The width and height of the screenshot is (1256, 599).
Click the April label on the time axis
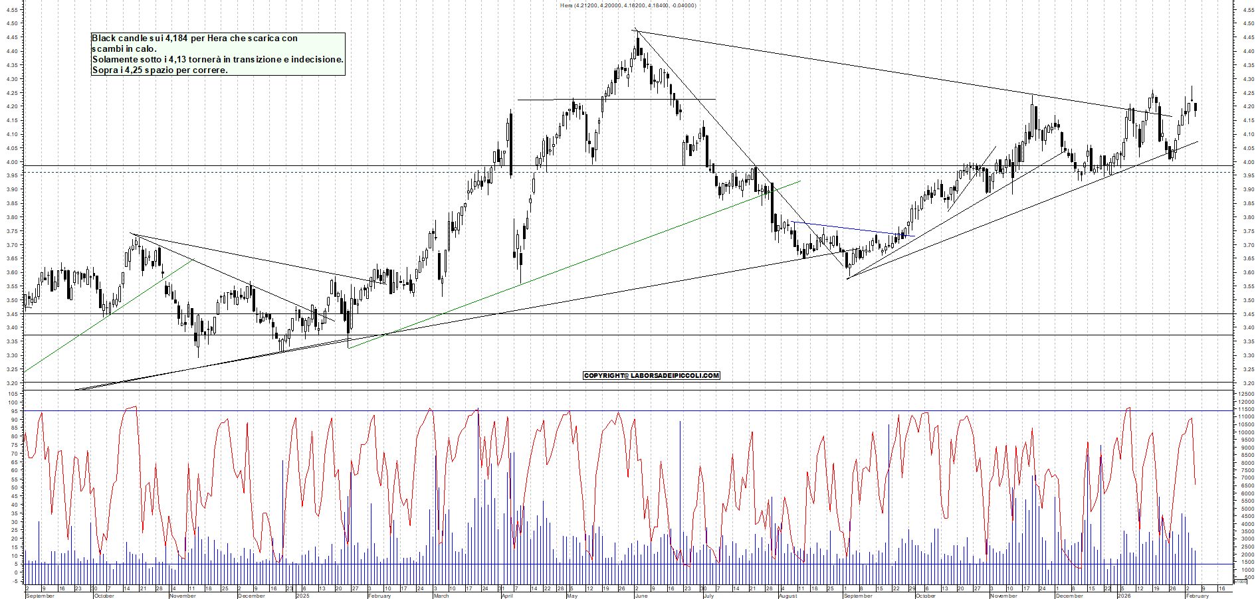(508, 596)
